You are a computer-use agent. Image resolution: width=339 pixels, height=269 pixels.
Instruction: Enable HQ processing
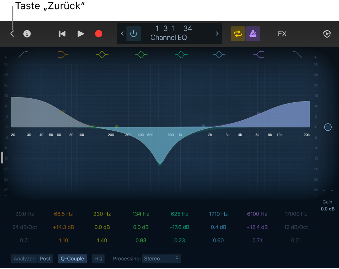[x=98, y=258]
